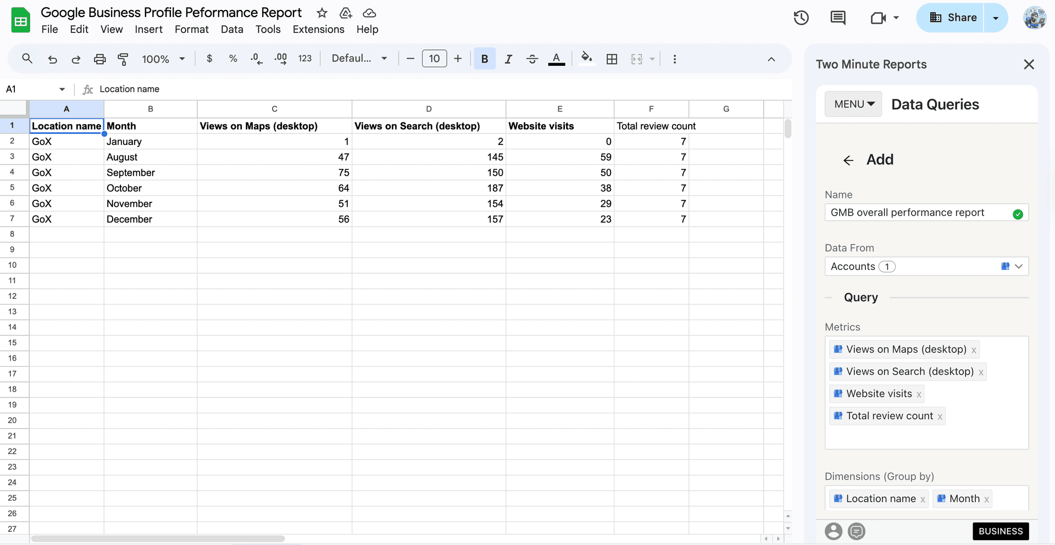Format selected cells as currency

209,59
